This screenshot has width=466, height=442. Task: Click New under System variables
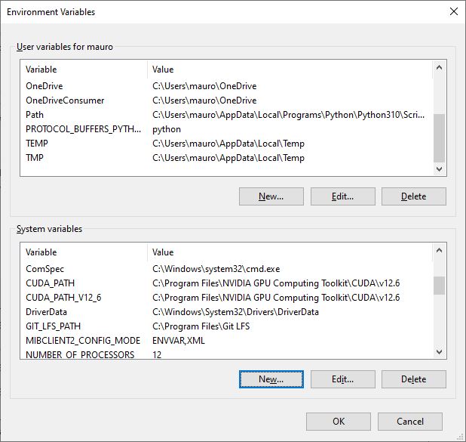click(271, 379)
